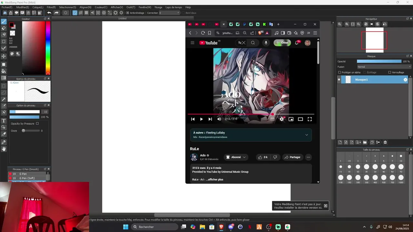Click the rainbow hue strip

tap(48, 48)
